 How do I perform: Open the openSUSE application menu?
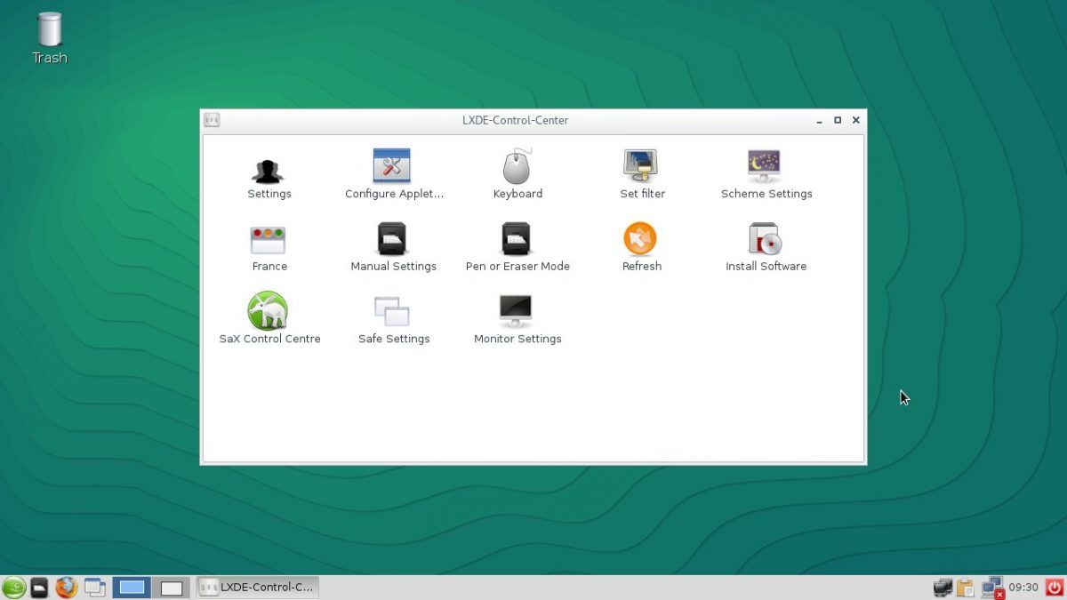coord(12,588)
